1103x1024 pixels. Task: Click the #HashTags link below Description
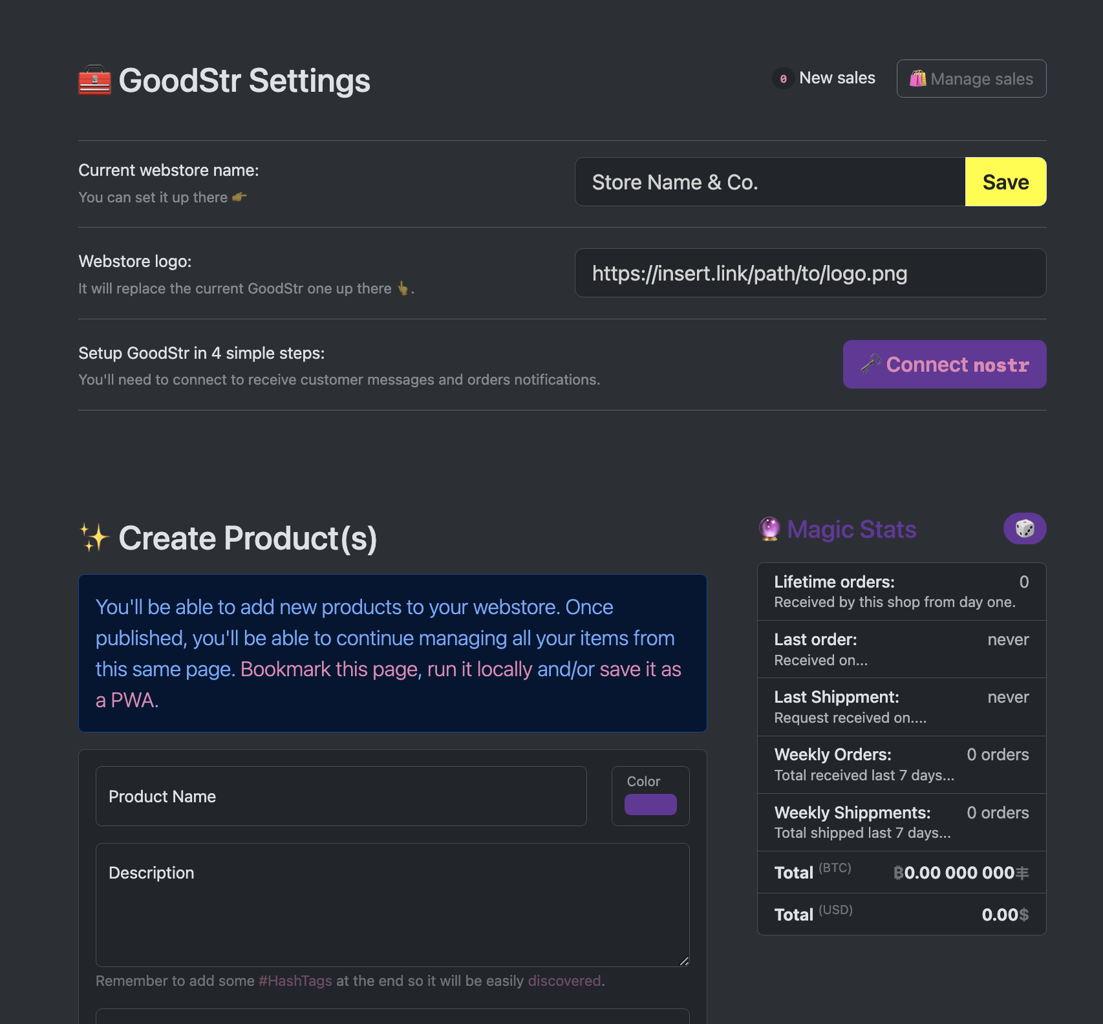[295, 981]
